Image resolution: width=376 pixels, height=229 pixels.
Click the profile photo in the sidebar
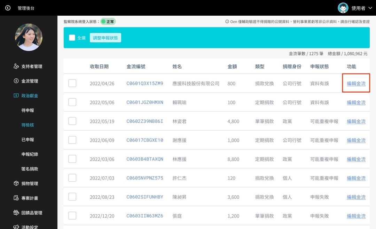29,37
